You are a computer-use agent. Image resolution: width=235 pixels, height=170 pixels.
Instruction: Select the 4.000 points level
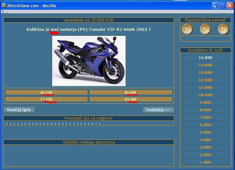click(206, 140)
